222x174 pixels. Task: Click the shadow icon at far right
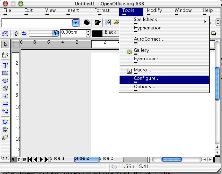pos(214,34)
